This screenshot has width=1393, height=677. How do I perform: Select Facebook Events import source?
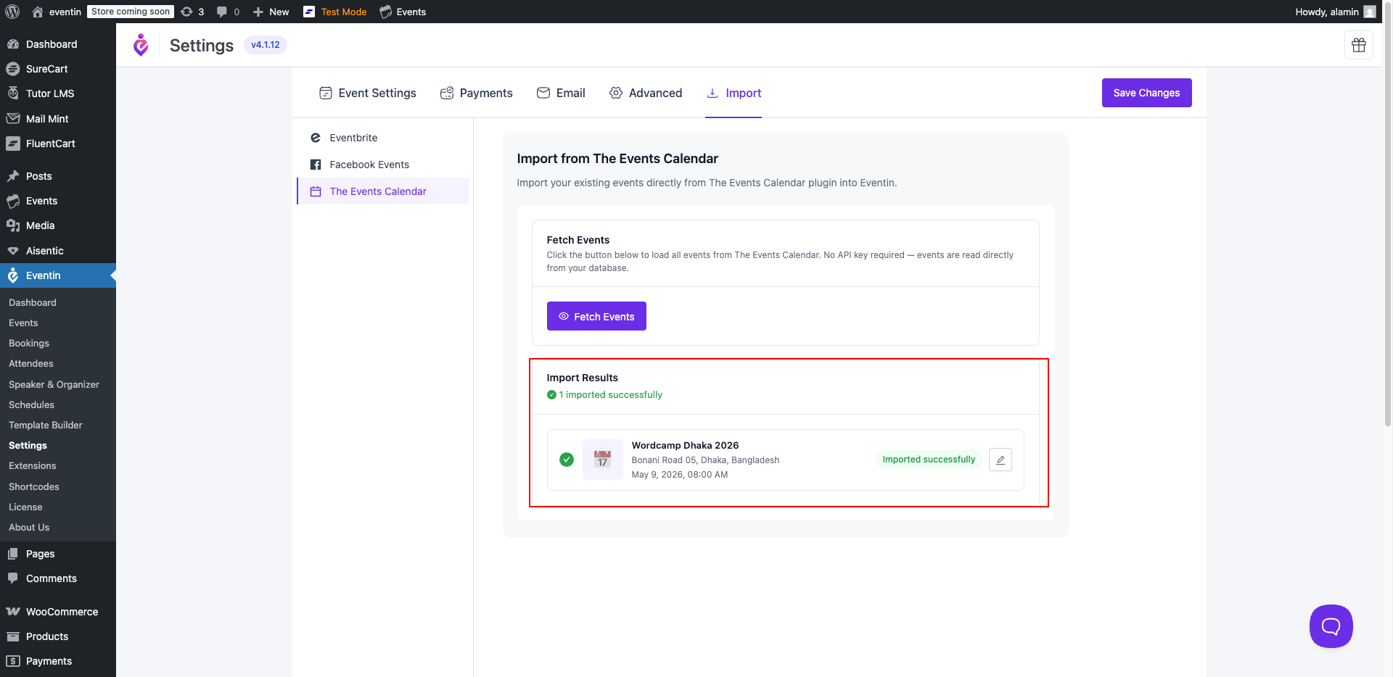pyautogui.click(x=383, y=165)
